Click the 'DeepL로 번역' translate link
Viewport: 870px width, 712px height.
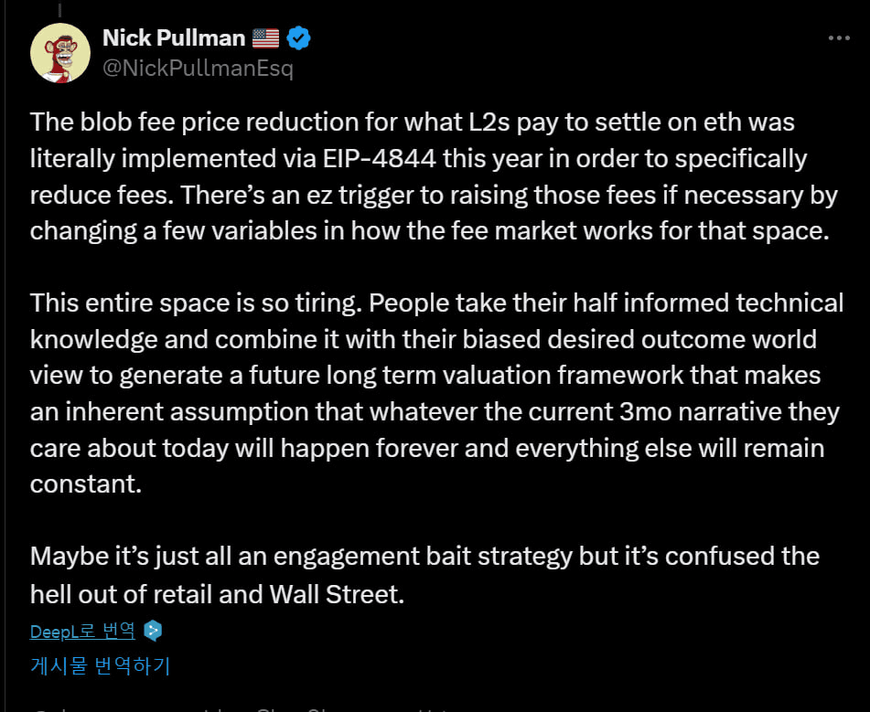[x=82, y=631]
